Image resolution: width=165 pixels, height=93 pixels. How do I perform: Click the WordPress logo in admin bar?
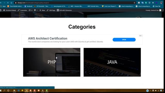[x=1, y=10]
